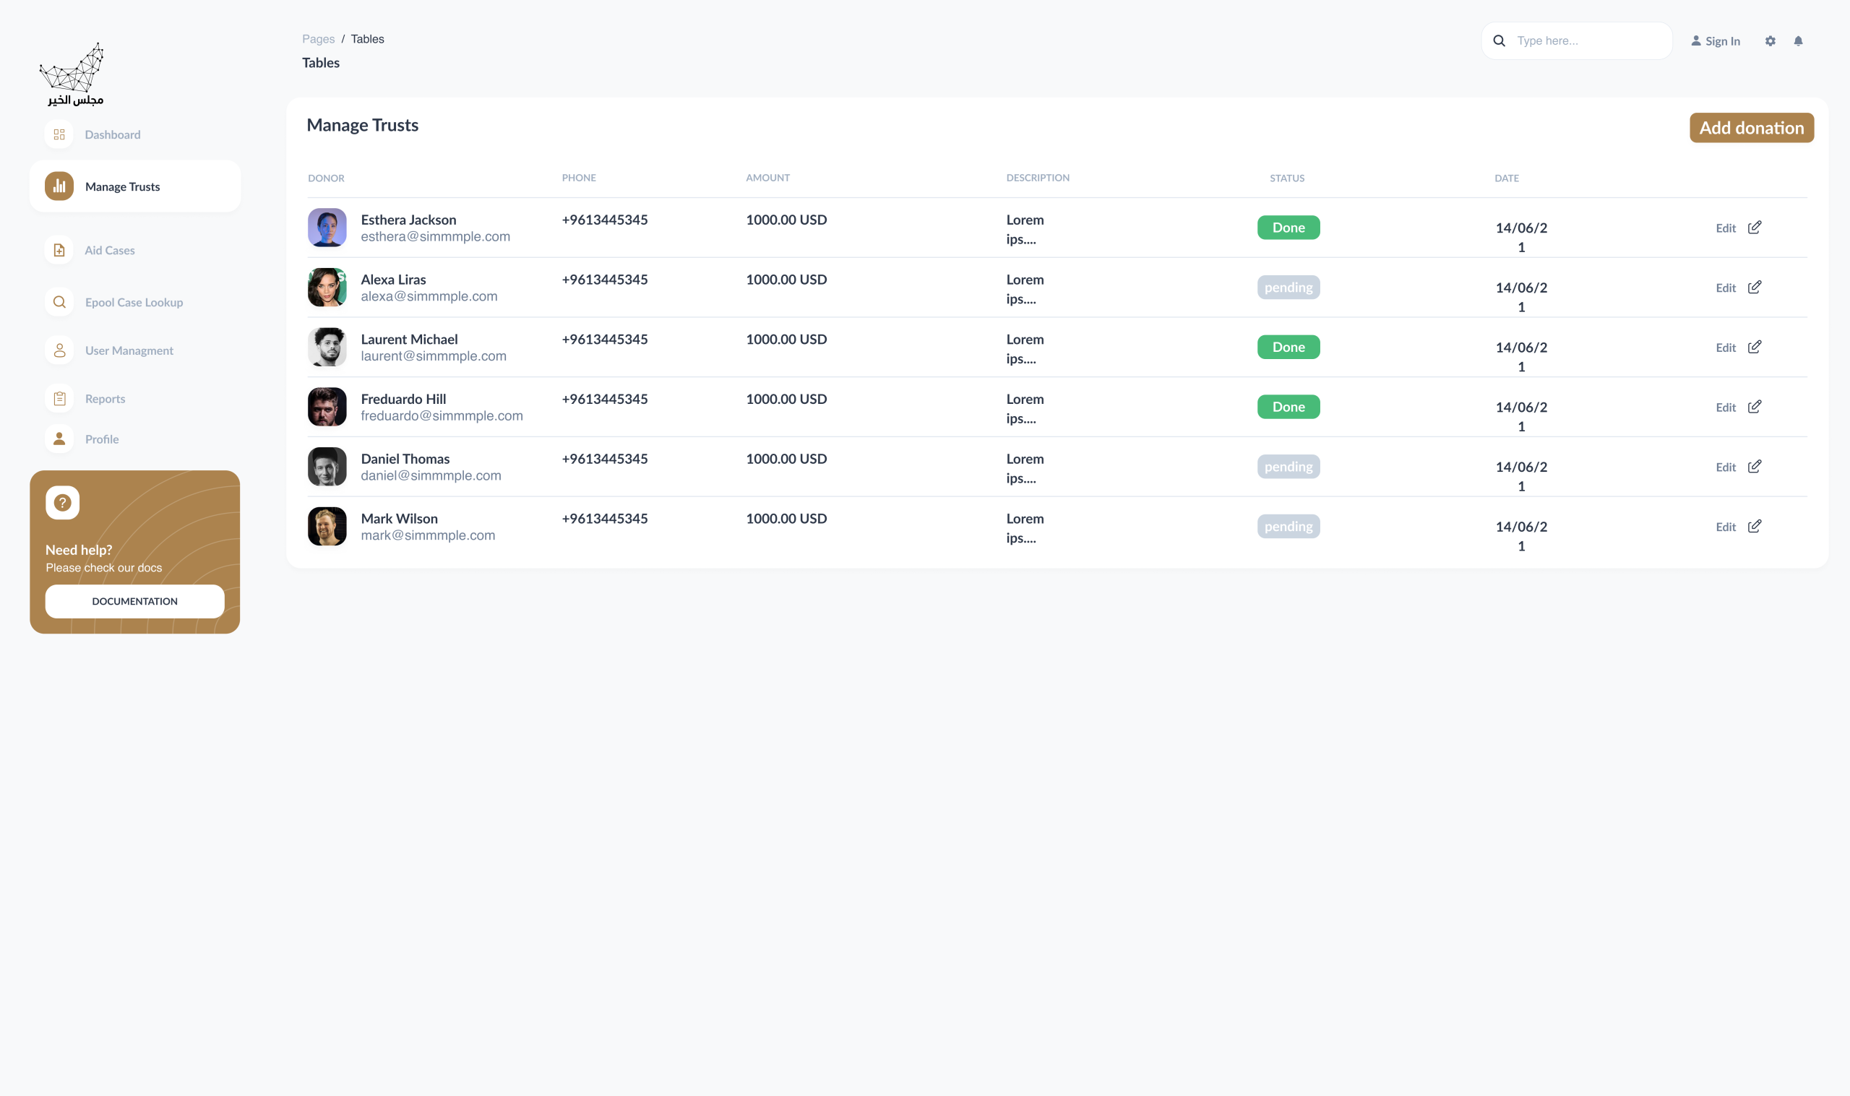Click edit pencil icon for Esthera Jackson
The image size is (1850, 1096).
click(x=1755, y=228)
